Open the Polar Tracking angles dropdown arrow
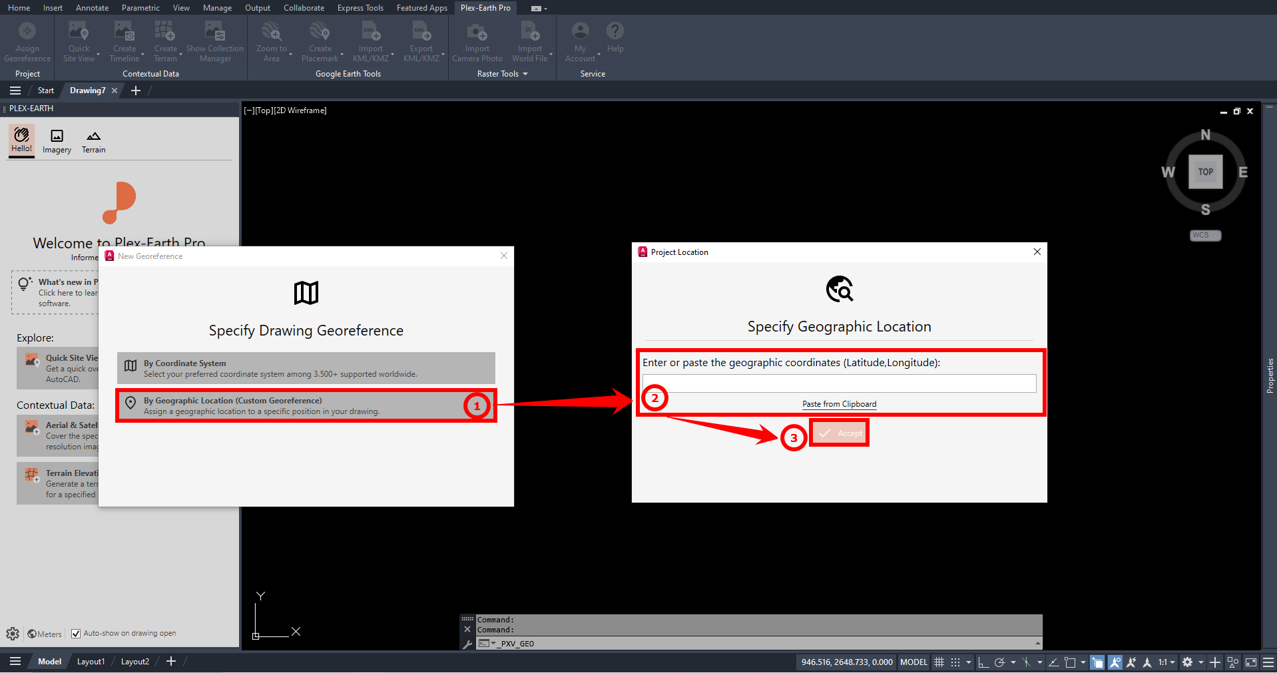The width and height of the screenshot is (1277, 673). click(1013, 662)
